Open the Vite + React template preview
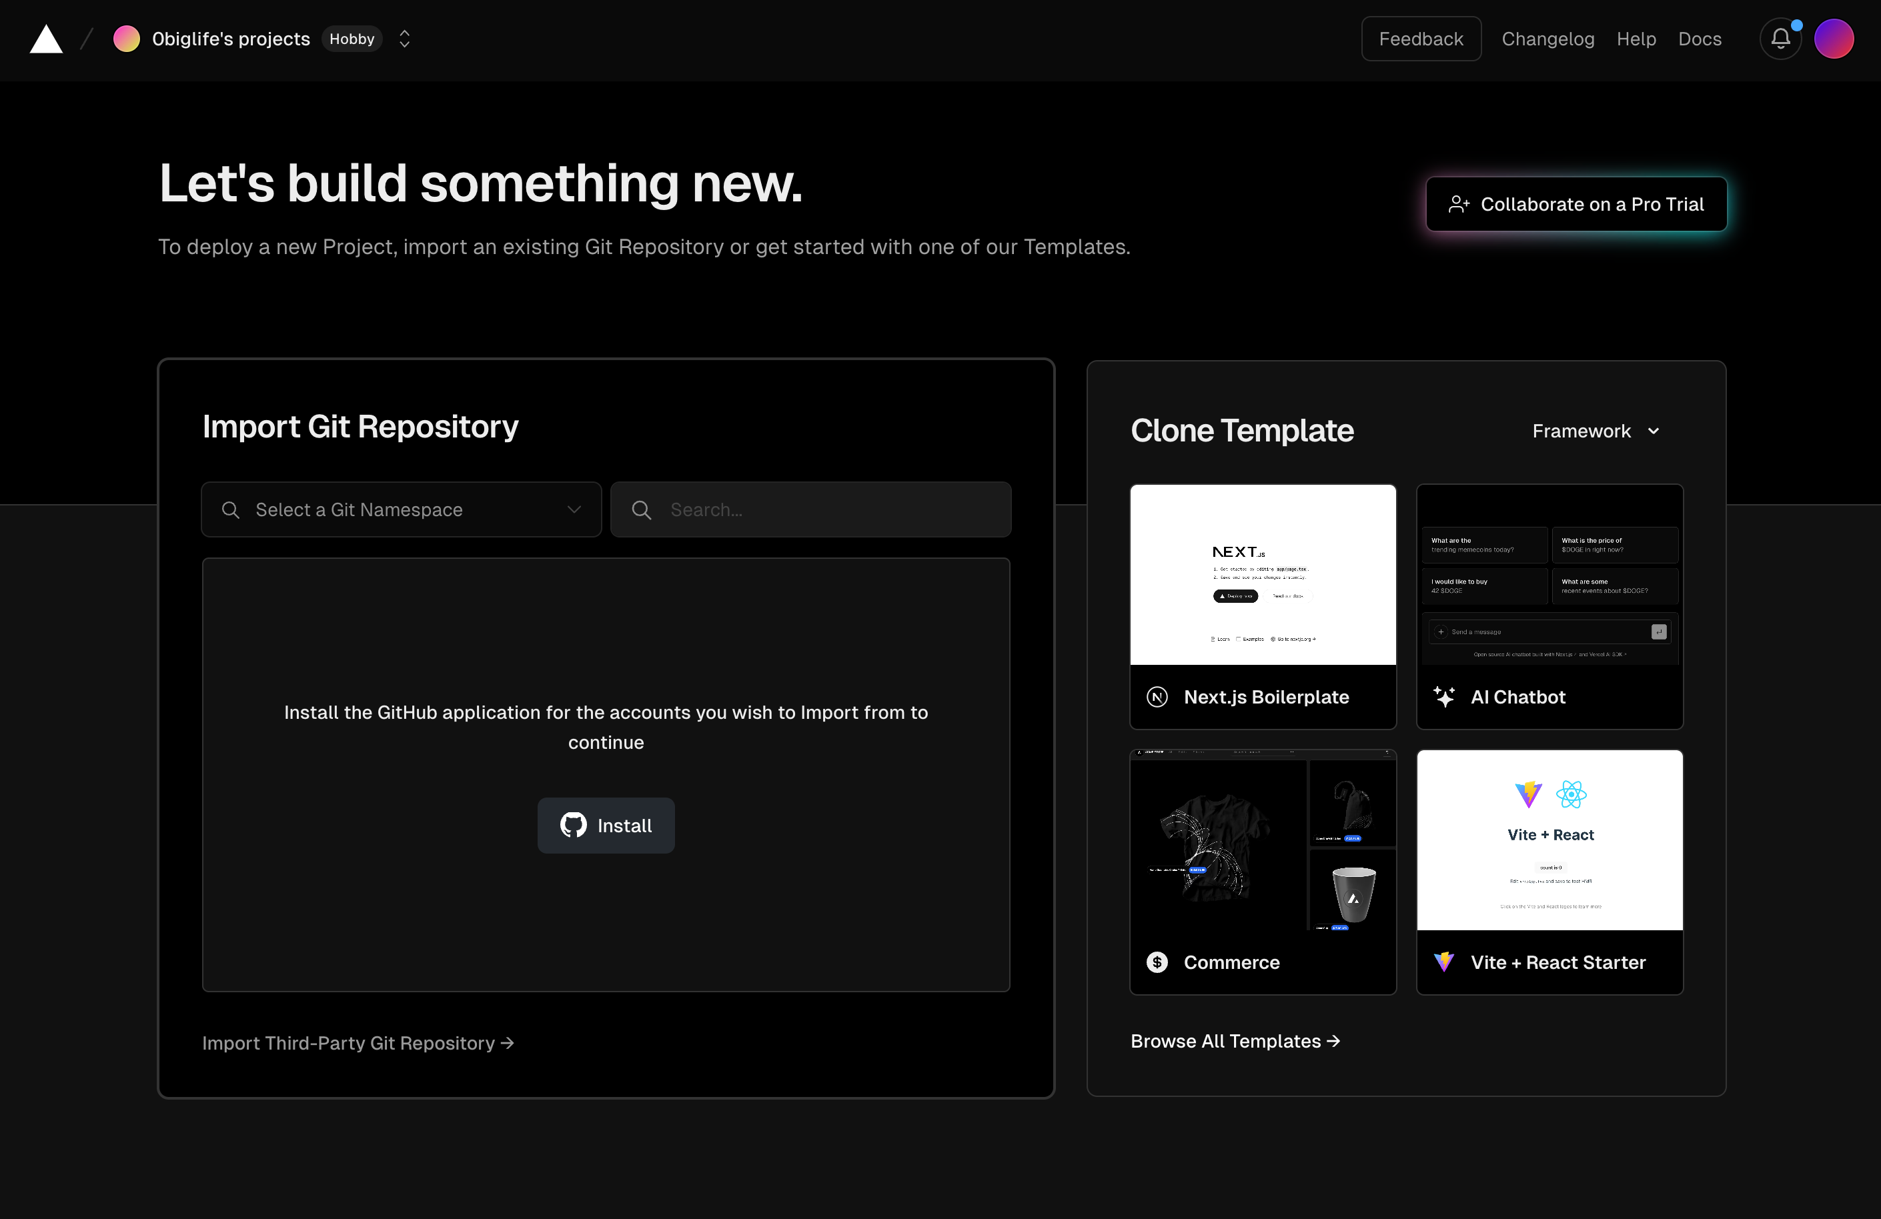The height and width of the screenshot is (1219, 1881). point(1550,841)
